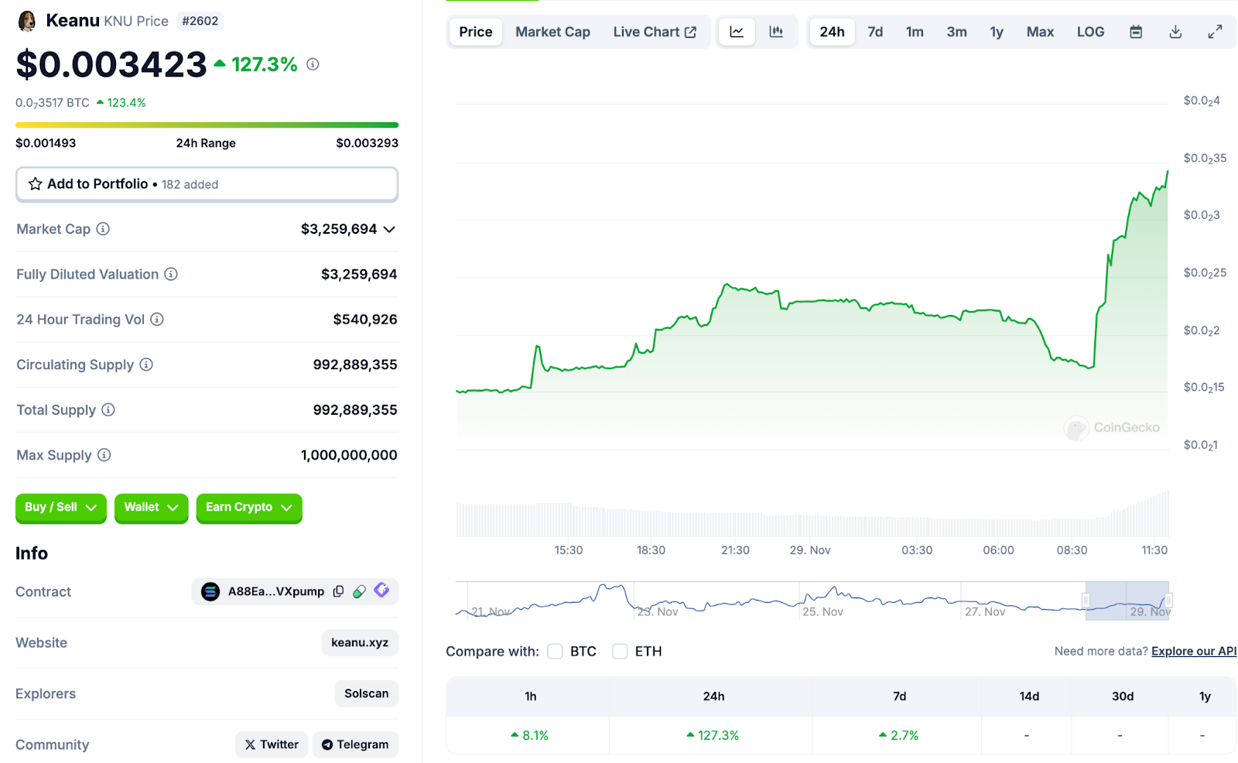Select the Market Cap chart tab

click(552, 32)
